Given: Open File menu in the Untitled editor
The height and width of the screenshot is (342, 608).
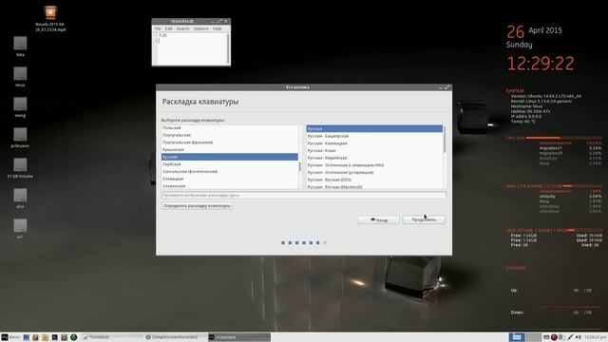Looking at the screenshot, I should click(x=158, y=28).
